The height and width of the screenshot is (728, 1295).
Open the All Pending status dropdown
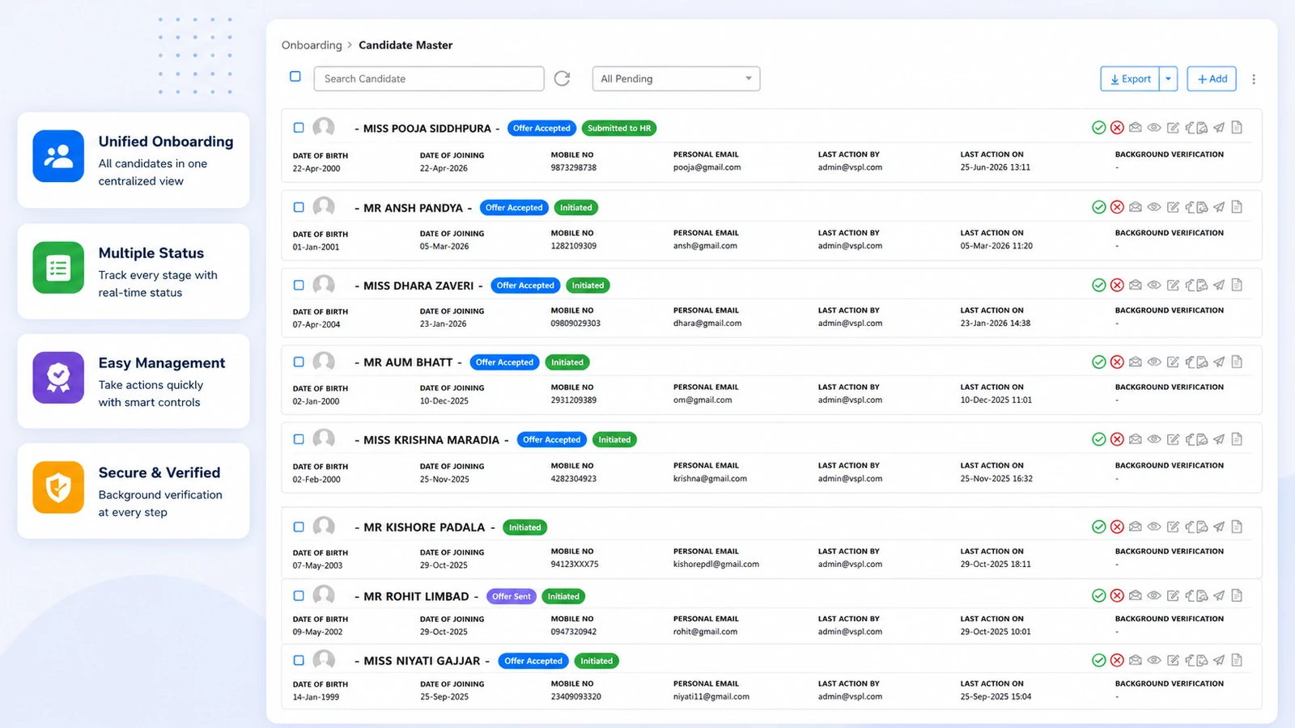[x=676, y=78]
